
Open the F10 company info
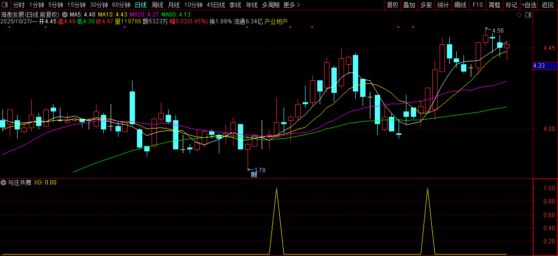point(478,5)
